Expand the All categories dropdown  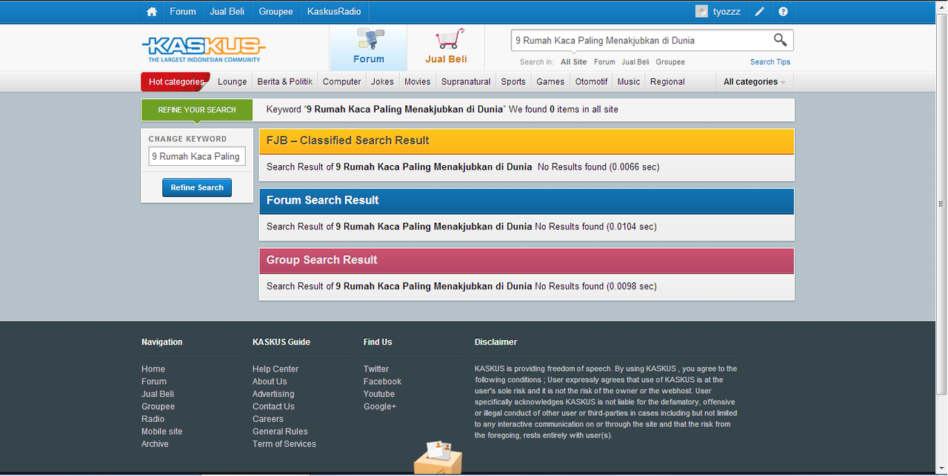pos(755,82)
